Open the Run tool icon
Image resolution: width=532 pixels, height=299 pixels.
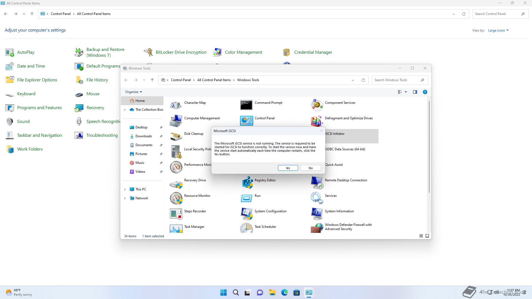(x=246, y=198)
